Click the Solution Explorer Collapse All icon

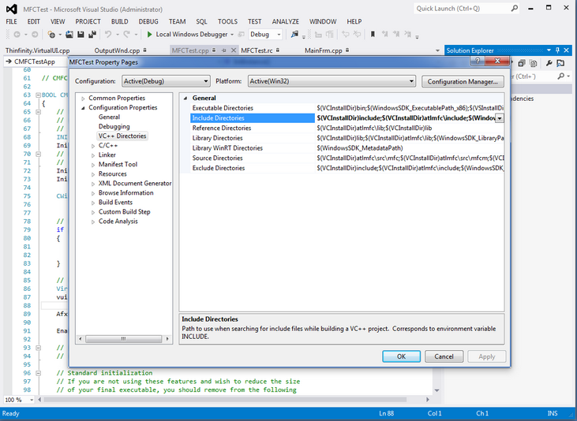point(522,63)
